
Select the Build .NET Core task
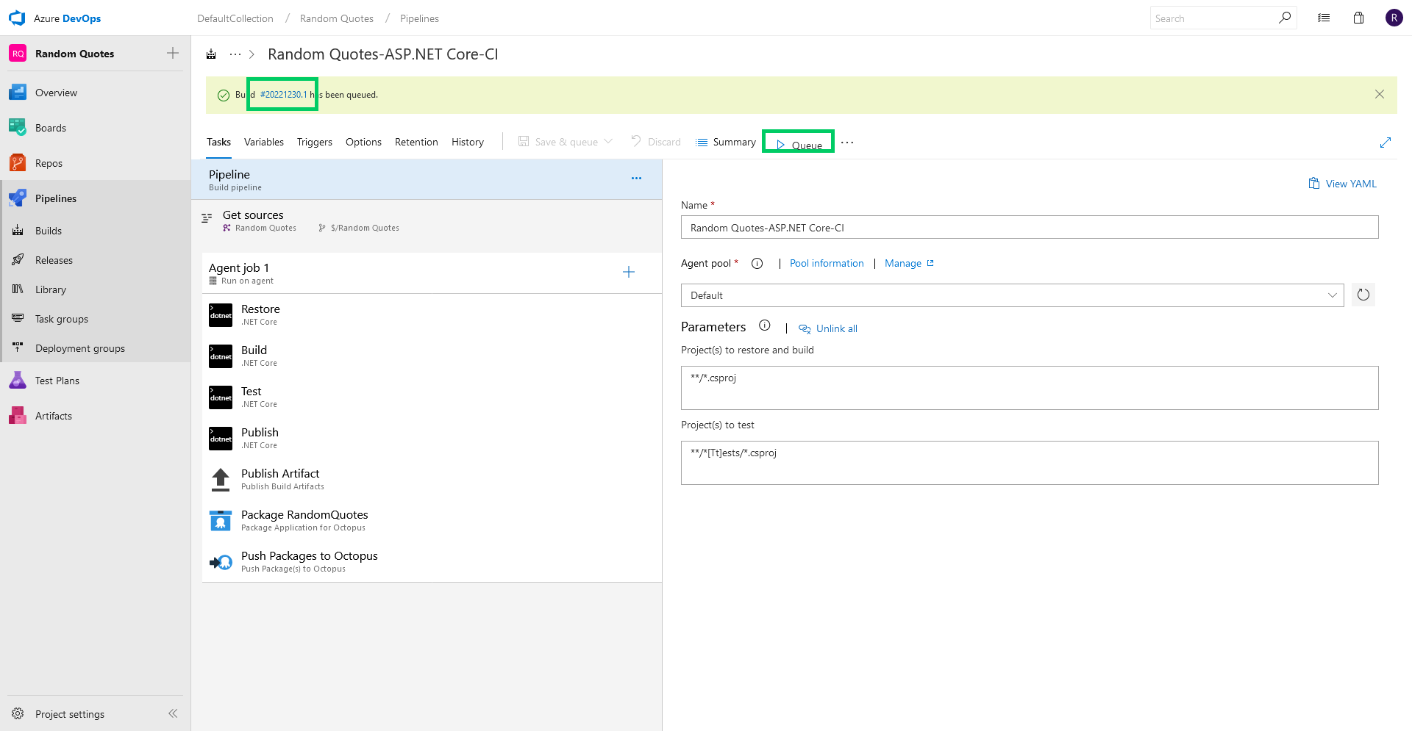[432, 356]
